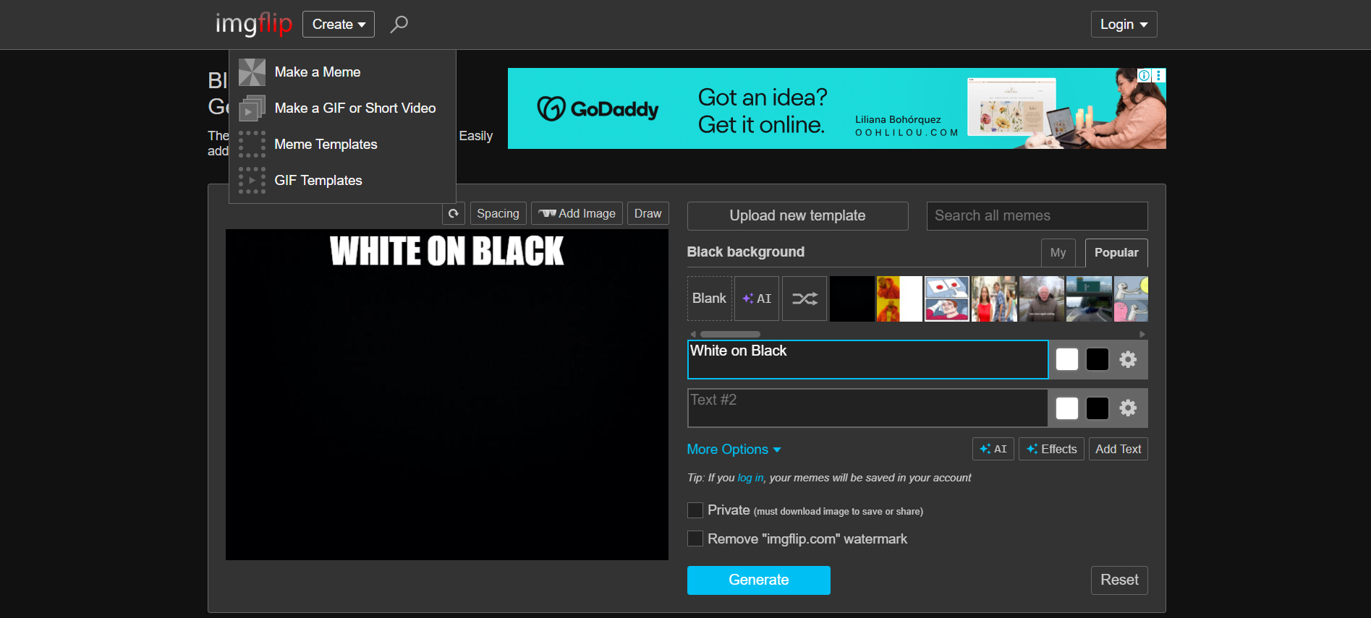Image resolution: width=1371 pixels, height=618 pixels.
Task: Expand the More Options dropdown
Action: pos(734,450)
